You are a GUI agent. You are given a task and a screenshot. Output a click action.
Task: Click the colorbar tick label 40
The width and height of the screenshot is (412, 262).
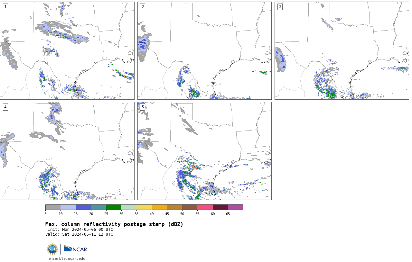pyautogui.click(x=152, y=214)
